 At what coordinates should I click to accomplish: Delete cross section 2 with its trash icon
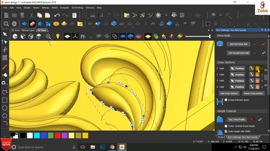[x=257, y=68]
